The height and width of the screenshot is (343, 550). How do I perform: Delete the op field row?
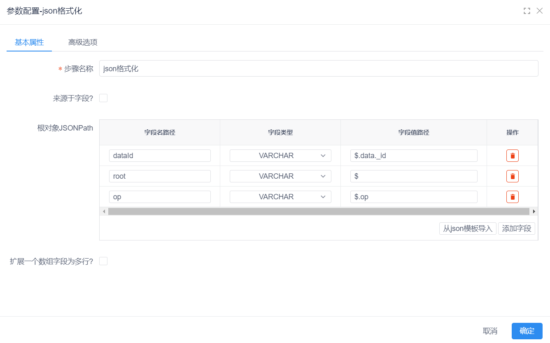click(x=512, y=197)
